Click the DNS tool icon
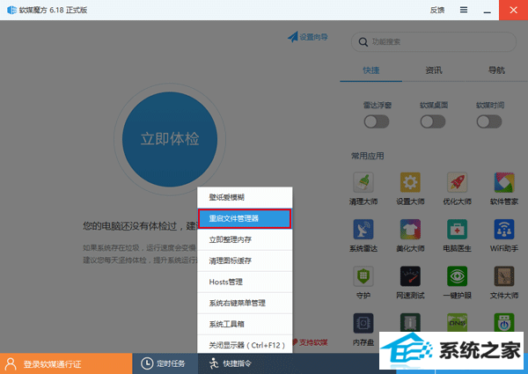Screen dimensions: 528x374 (457, 322)
